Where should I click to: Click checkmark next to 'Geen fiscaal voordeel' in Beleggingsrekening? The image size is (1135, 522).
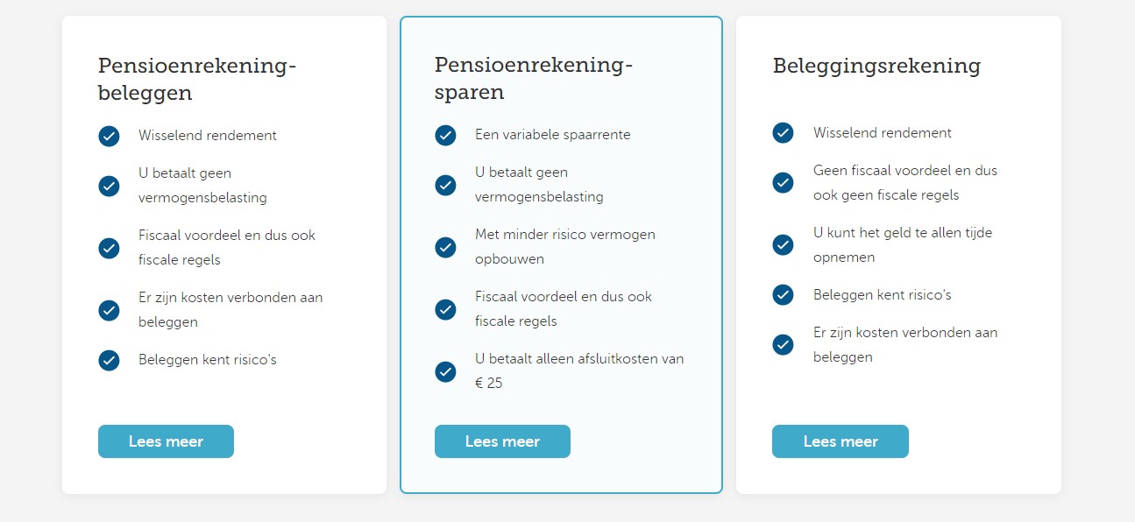coord(783,182)
